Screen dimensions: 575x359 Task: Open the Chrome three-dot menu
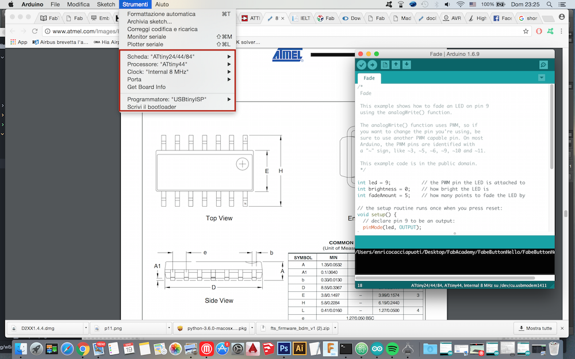click(x=561, y=31)
